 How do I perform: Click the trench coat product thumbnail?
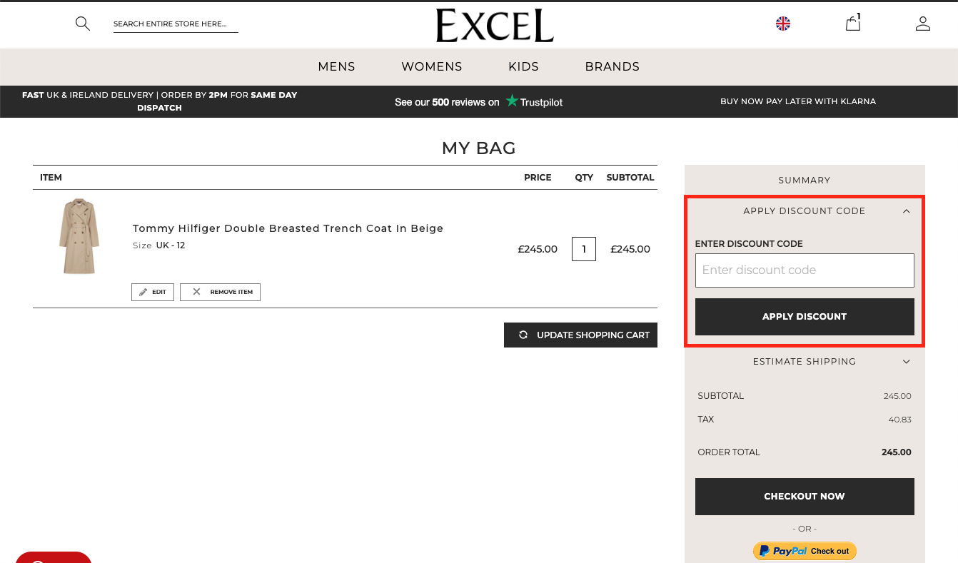pos(79,236)
